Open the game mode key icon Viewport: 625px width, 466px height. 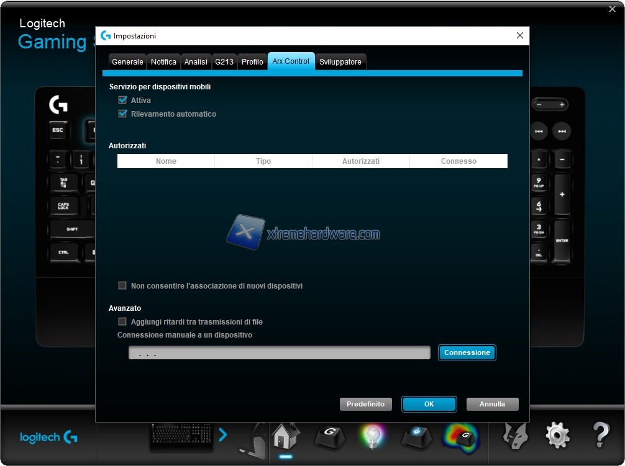416,436
